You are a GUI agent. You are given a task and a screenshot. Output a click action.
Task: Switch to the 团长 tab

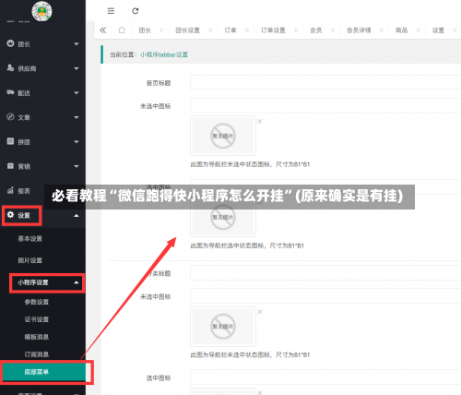(x=145, y=30)
